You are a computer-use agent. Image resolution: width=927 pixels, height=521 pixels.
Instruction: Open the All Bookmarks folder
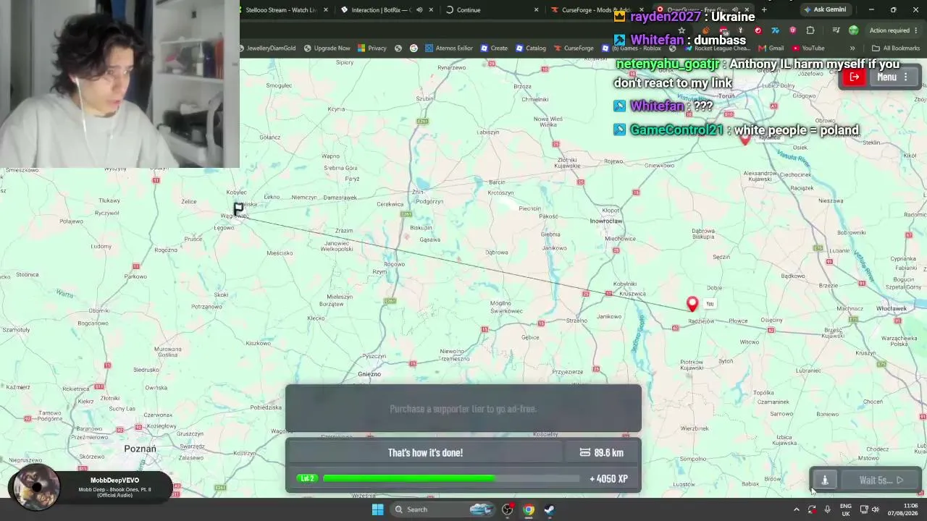tap(897, 48)
